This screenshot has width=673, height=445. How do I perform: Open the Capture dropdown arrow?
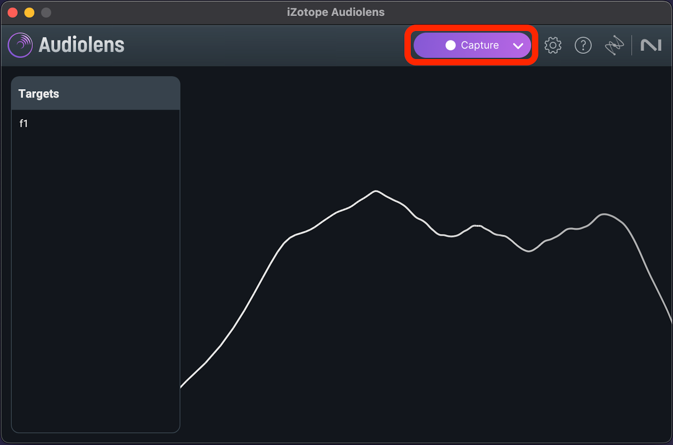pos(518,46)
